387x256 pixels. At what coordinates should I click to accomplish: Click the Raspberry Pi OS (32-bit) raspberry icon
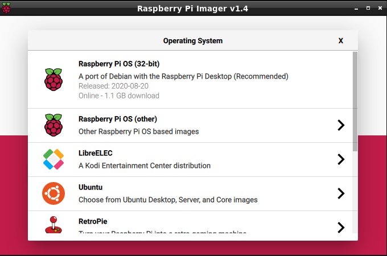click(53, 80)
